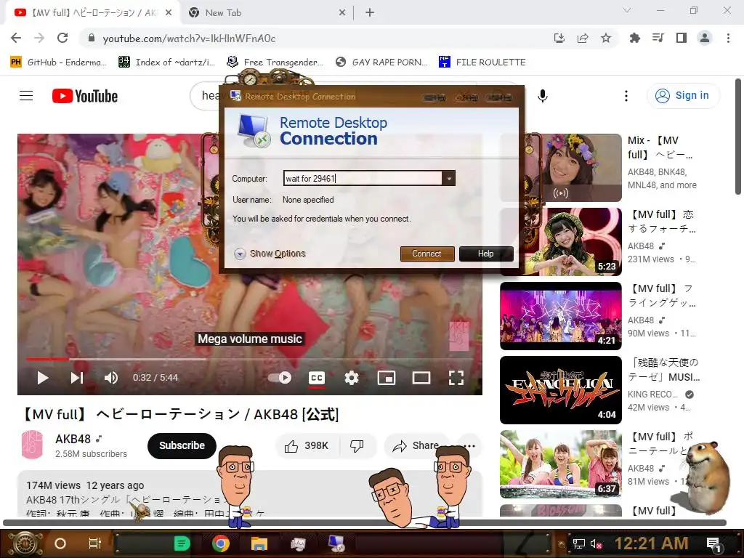Open the Chrome three-dot menu
This screenshot has width=744, height=558.
728,38
